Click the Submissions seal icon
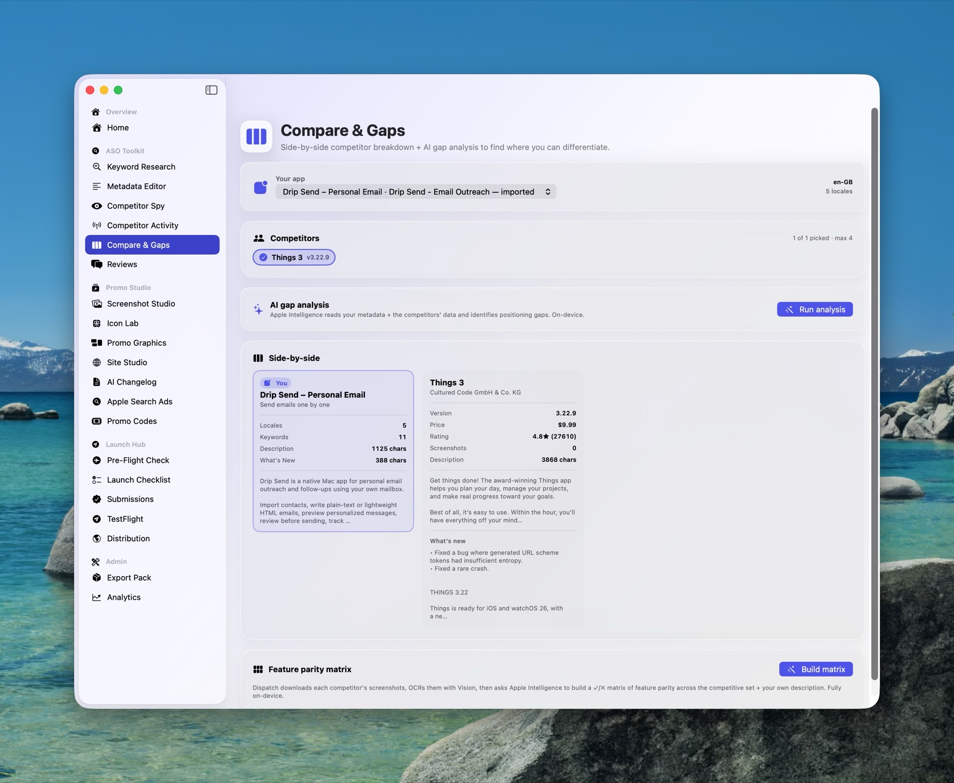Viewport: 954px width, 783px height. point(97,499)
